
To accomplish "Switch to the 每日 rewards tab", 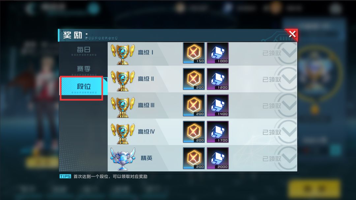I will (83, 51).
